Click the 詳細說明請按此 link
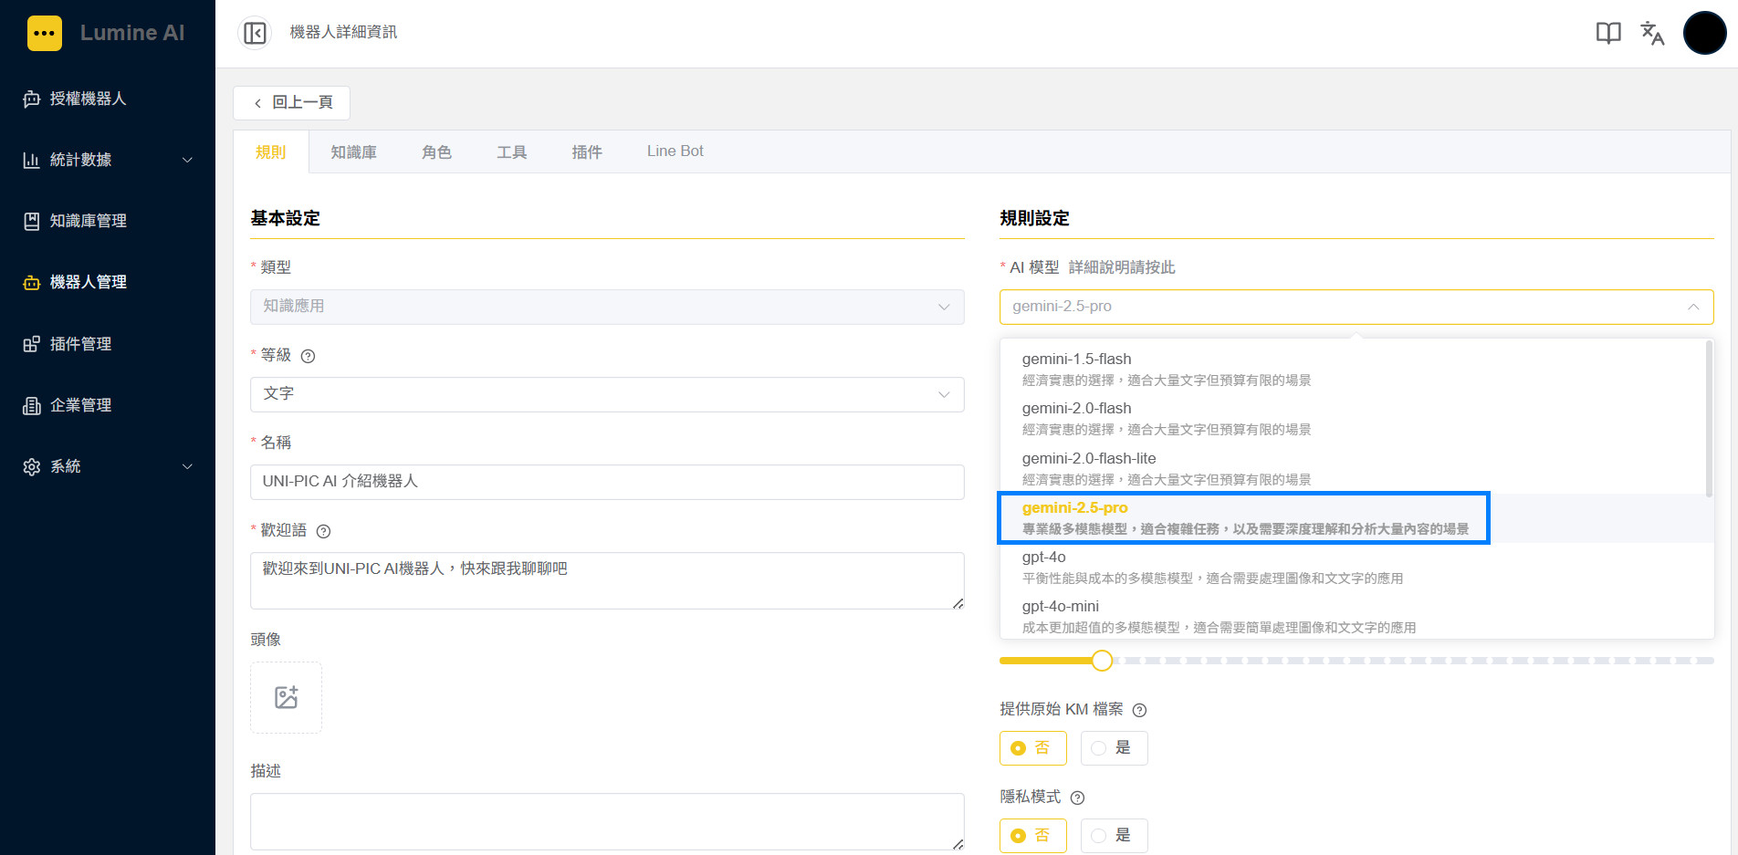 coord(1122,267)
